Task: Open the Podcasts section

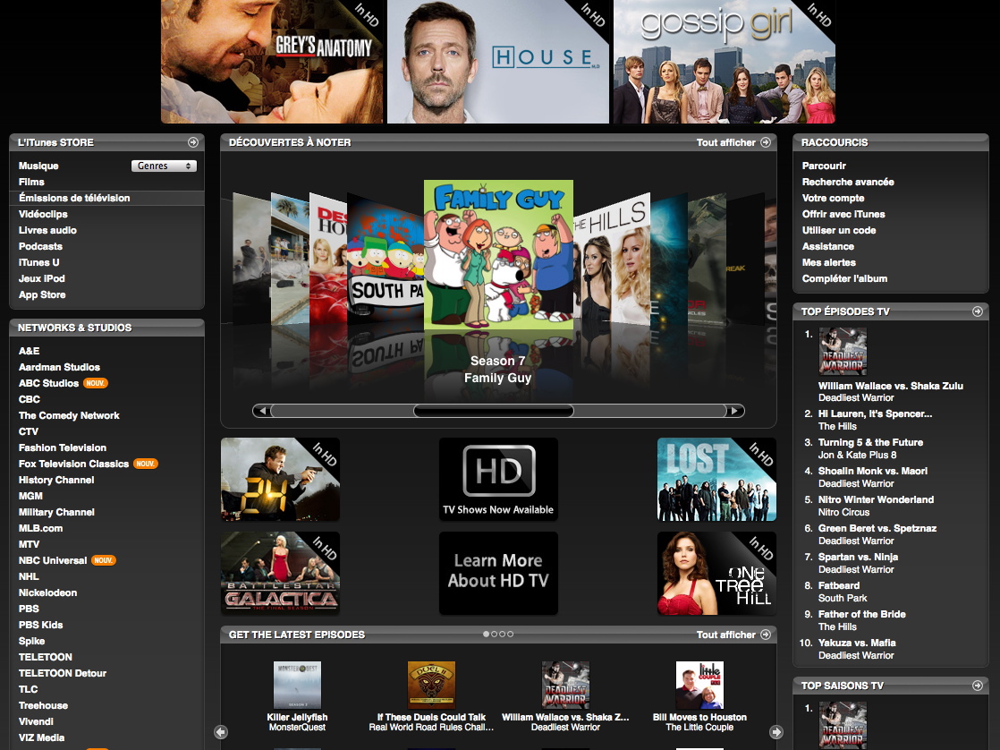Action: click(x=40, y=246)
